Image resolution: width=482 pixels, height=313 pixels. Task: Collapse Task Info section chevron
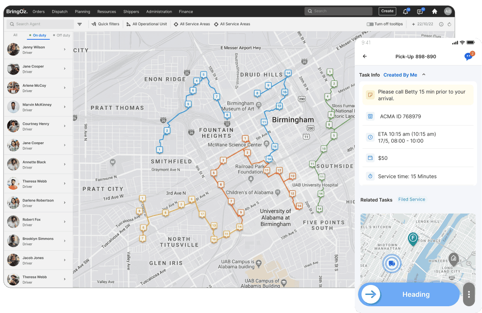coord(424,75)
